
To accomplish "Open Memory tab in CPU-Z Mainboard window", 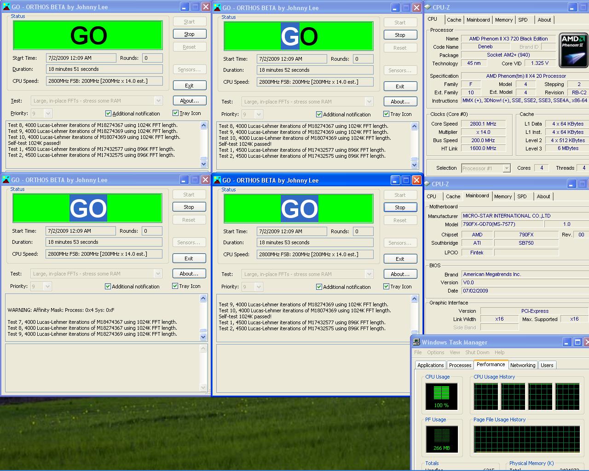I will [x=503, y=196].
